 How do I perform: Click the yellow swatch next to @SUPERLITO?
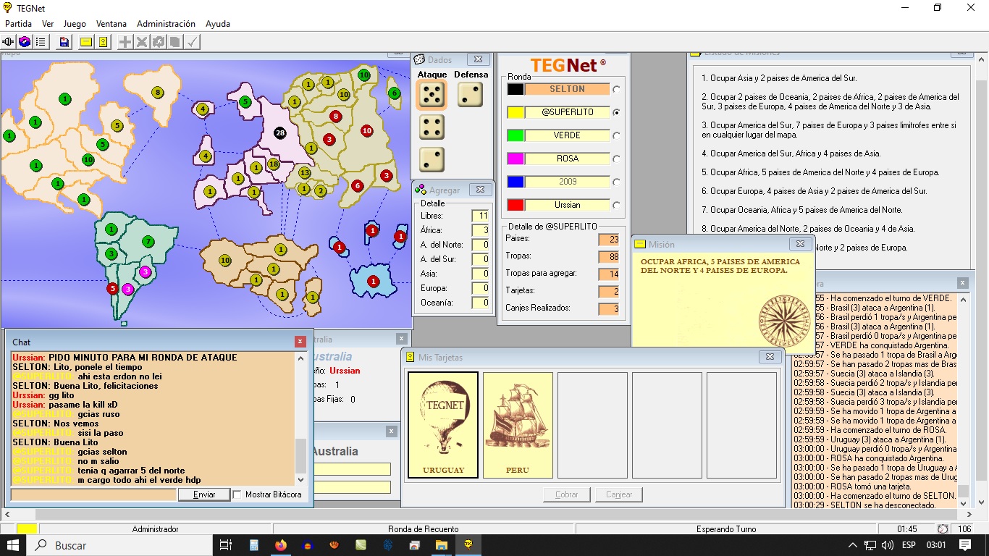515,112
